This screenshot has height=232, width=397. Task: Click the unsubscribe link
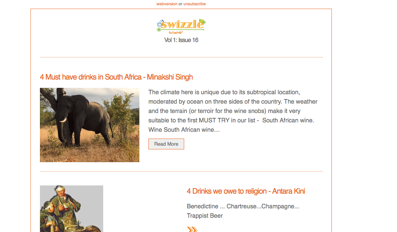pyautogui.click(x=194, y=4)
